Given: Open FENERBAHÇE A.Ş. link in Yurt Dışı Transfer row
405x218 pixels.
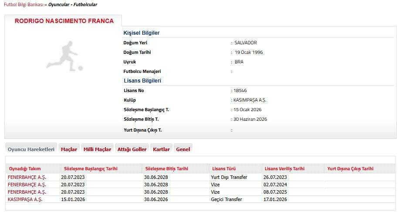Looking at the screenshot, I should coord(27,177).
